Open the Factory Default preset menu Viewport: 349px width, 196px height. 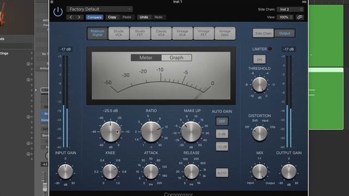click(x=99, y=9)
